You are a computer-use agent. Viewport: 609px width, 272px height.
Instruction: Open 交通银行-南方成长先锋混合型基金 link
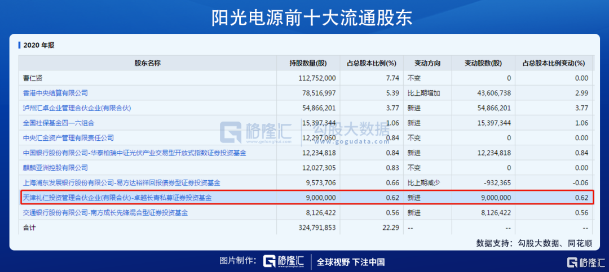pos(105,213)
